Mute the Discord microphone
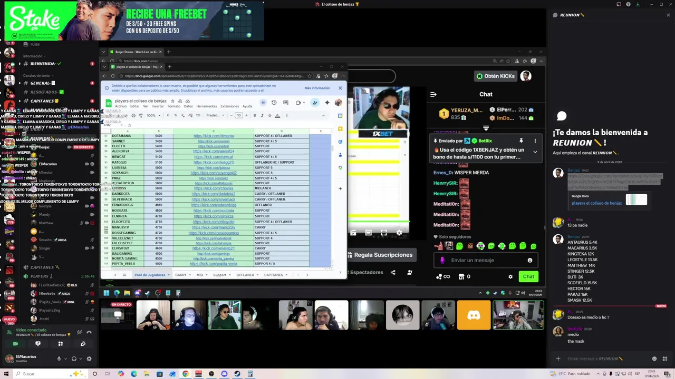 click(x=59, y=359)
